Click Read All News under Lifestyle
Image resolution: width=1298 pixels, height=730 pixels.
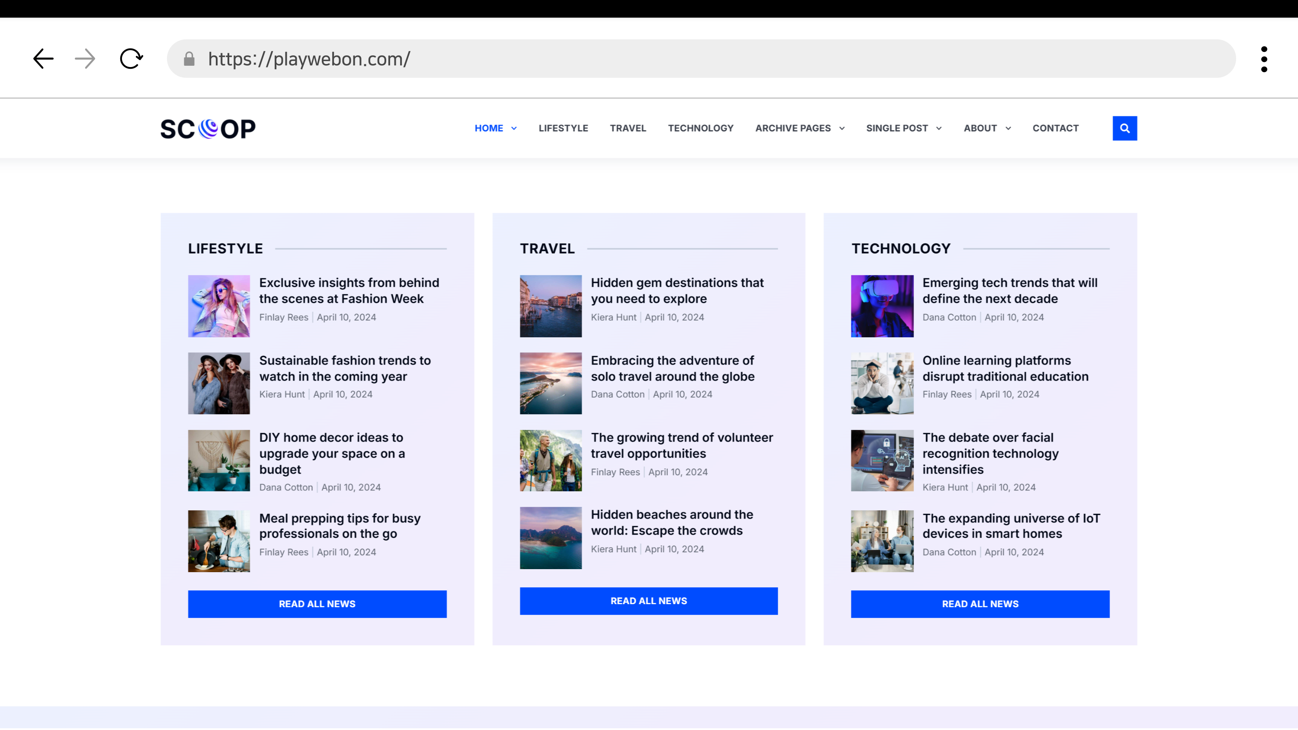point(317,604)
